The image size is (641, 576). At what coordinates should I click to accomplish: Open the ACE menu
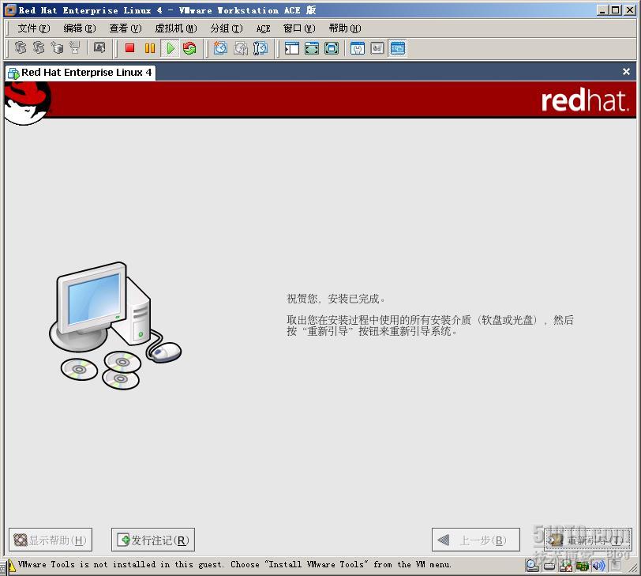coord(264,28)
